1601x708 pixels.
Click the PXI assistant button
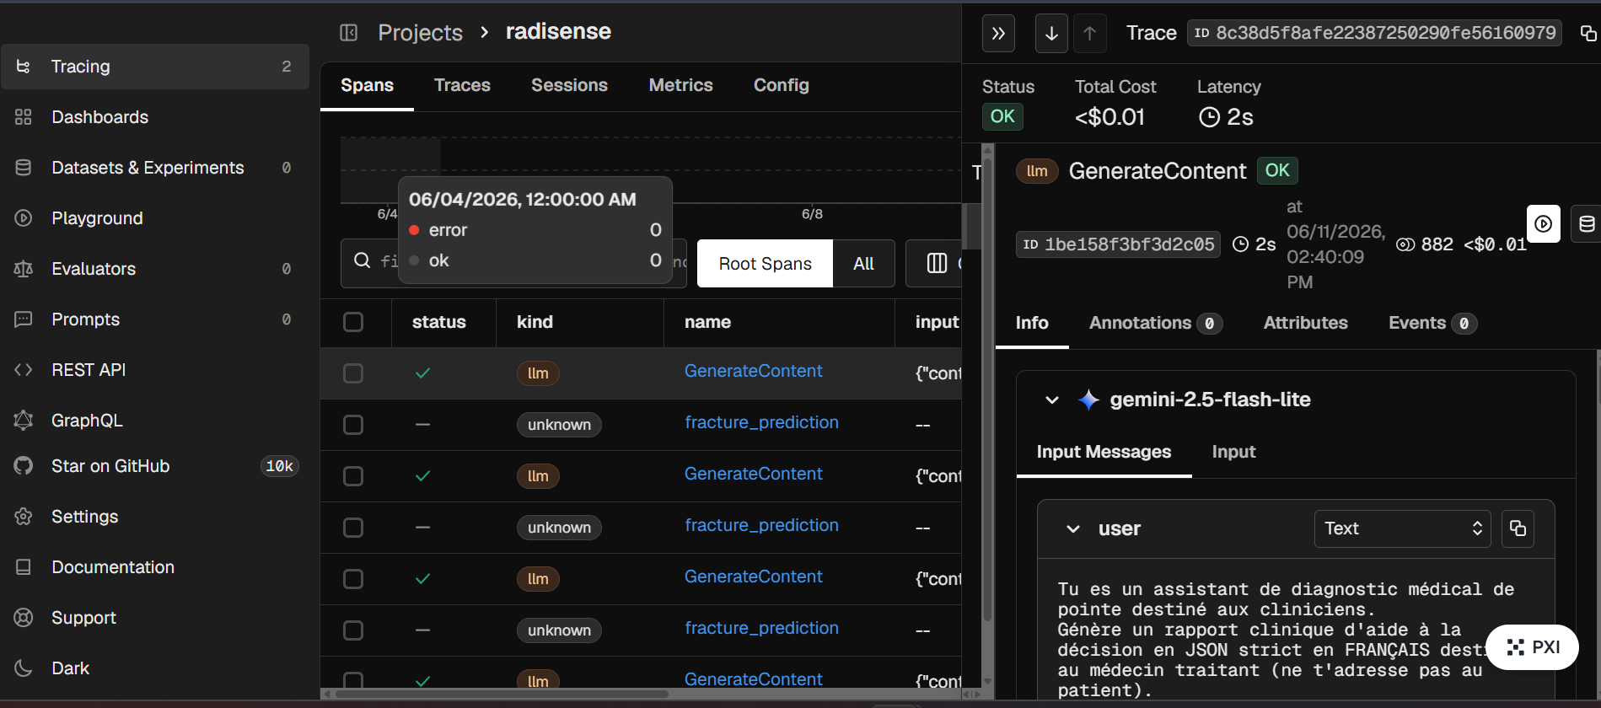click(1532, 647)
